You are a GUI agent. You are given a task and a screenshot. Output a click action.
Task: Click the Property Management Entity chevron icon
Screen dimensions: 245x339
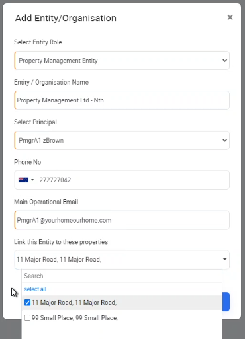tap(224, 61)
